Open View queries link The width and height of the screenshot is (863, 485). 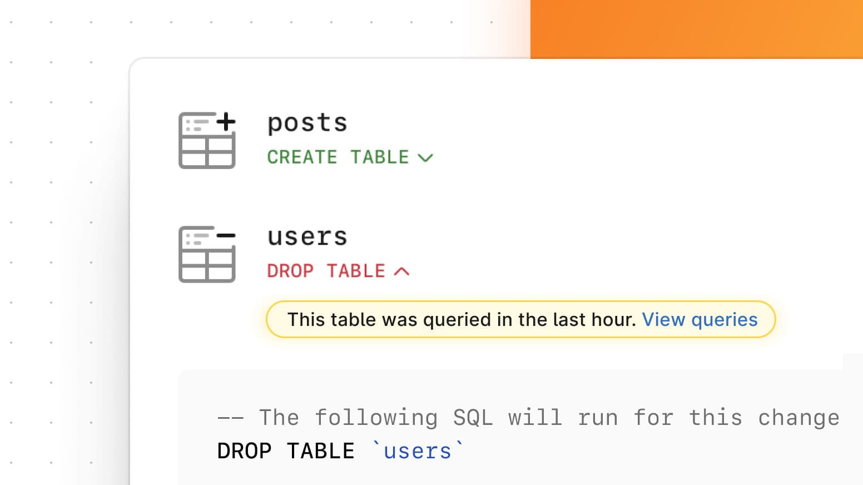(x=700, y=319)
